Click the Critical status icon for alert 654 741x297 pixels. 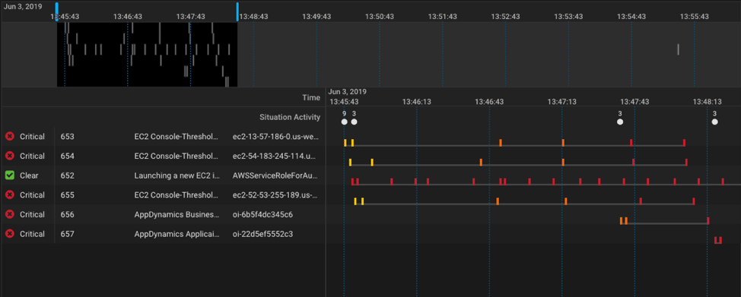(x=9, y=156)
